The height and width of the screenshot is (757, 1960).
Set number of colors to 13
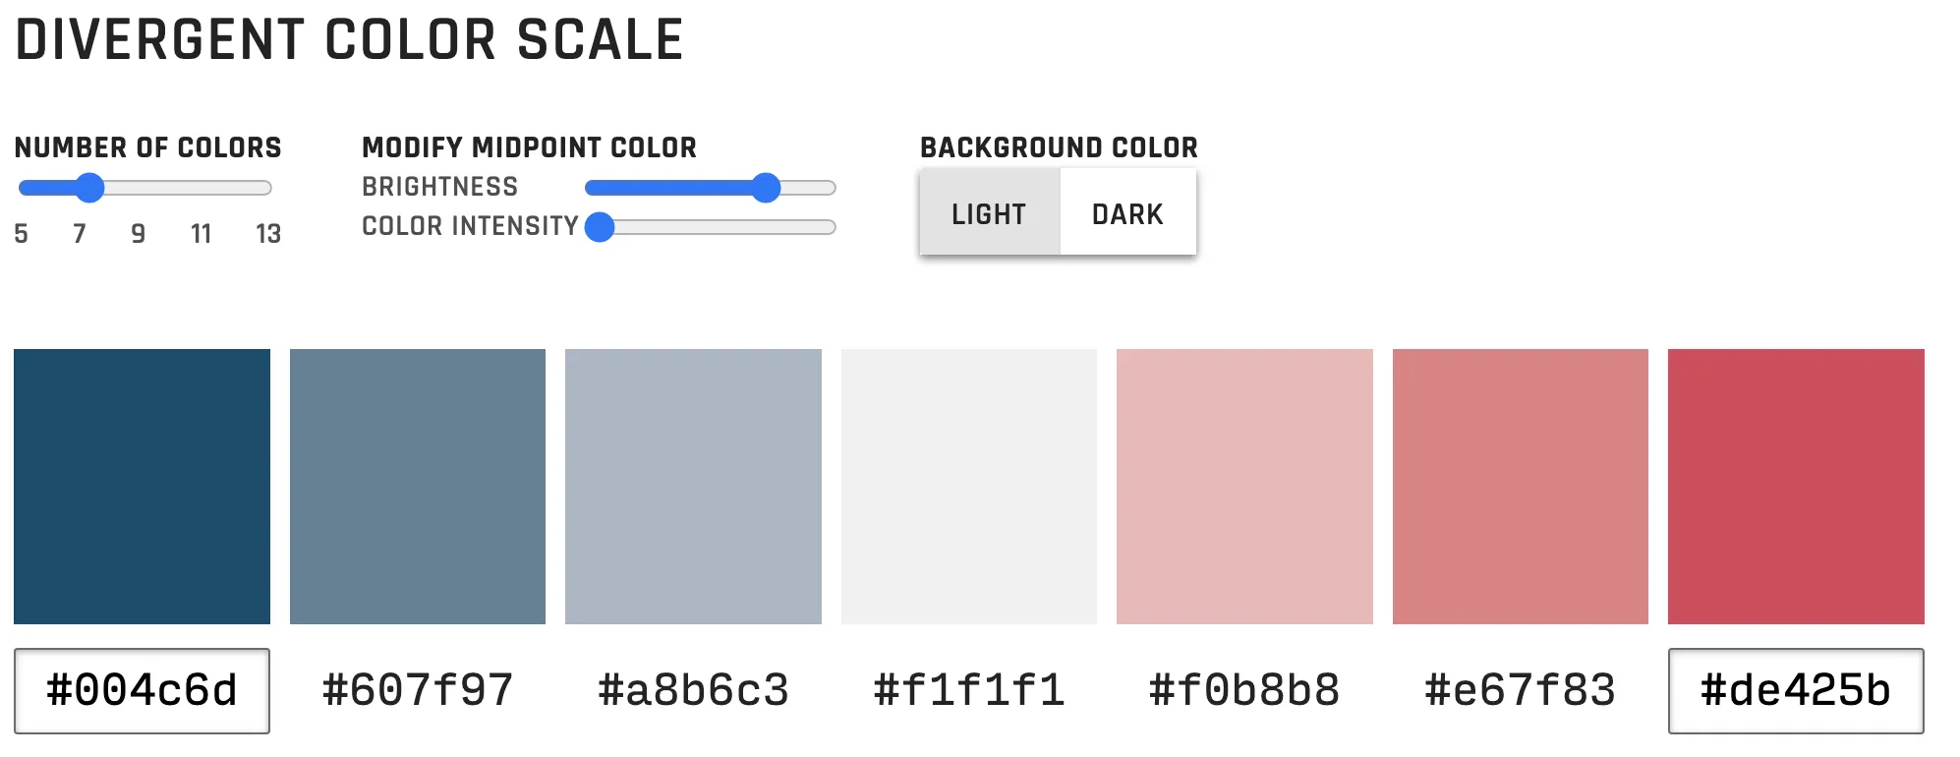pos(271,186)
